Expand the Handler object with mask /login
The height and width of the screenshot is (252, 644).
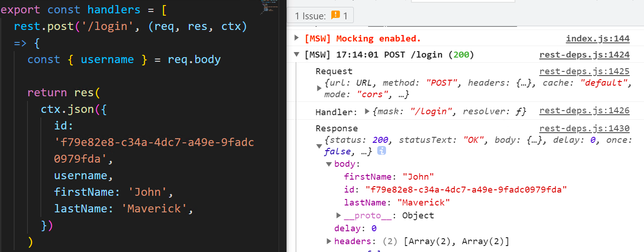(x=367, y=111)
